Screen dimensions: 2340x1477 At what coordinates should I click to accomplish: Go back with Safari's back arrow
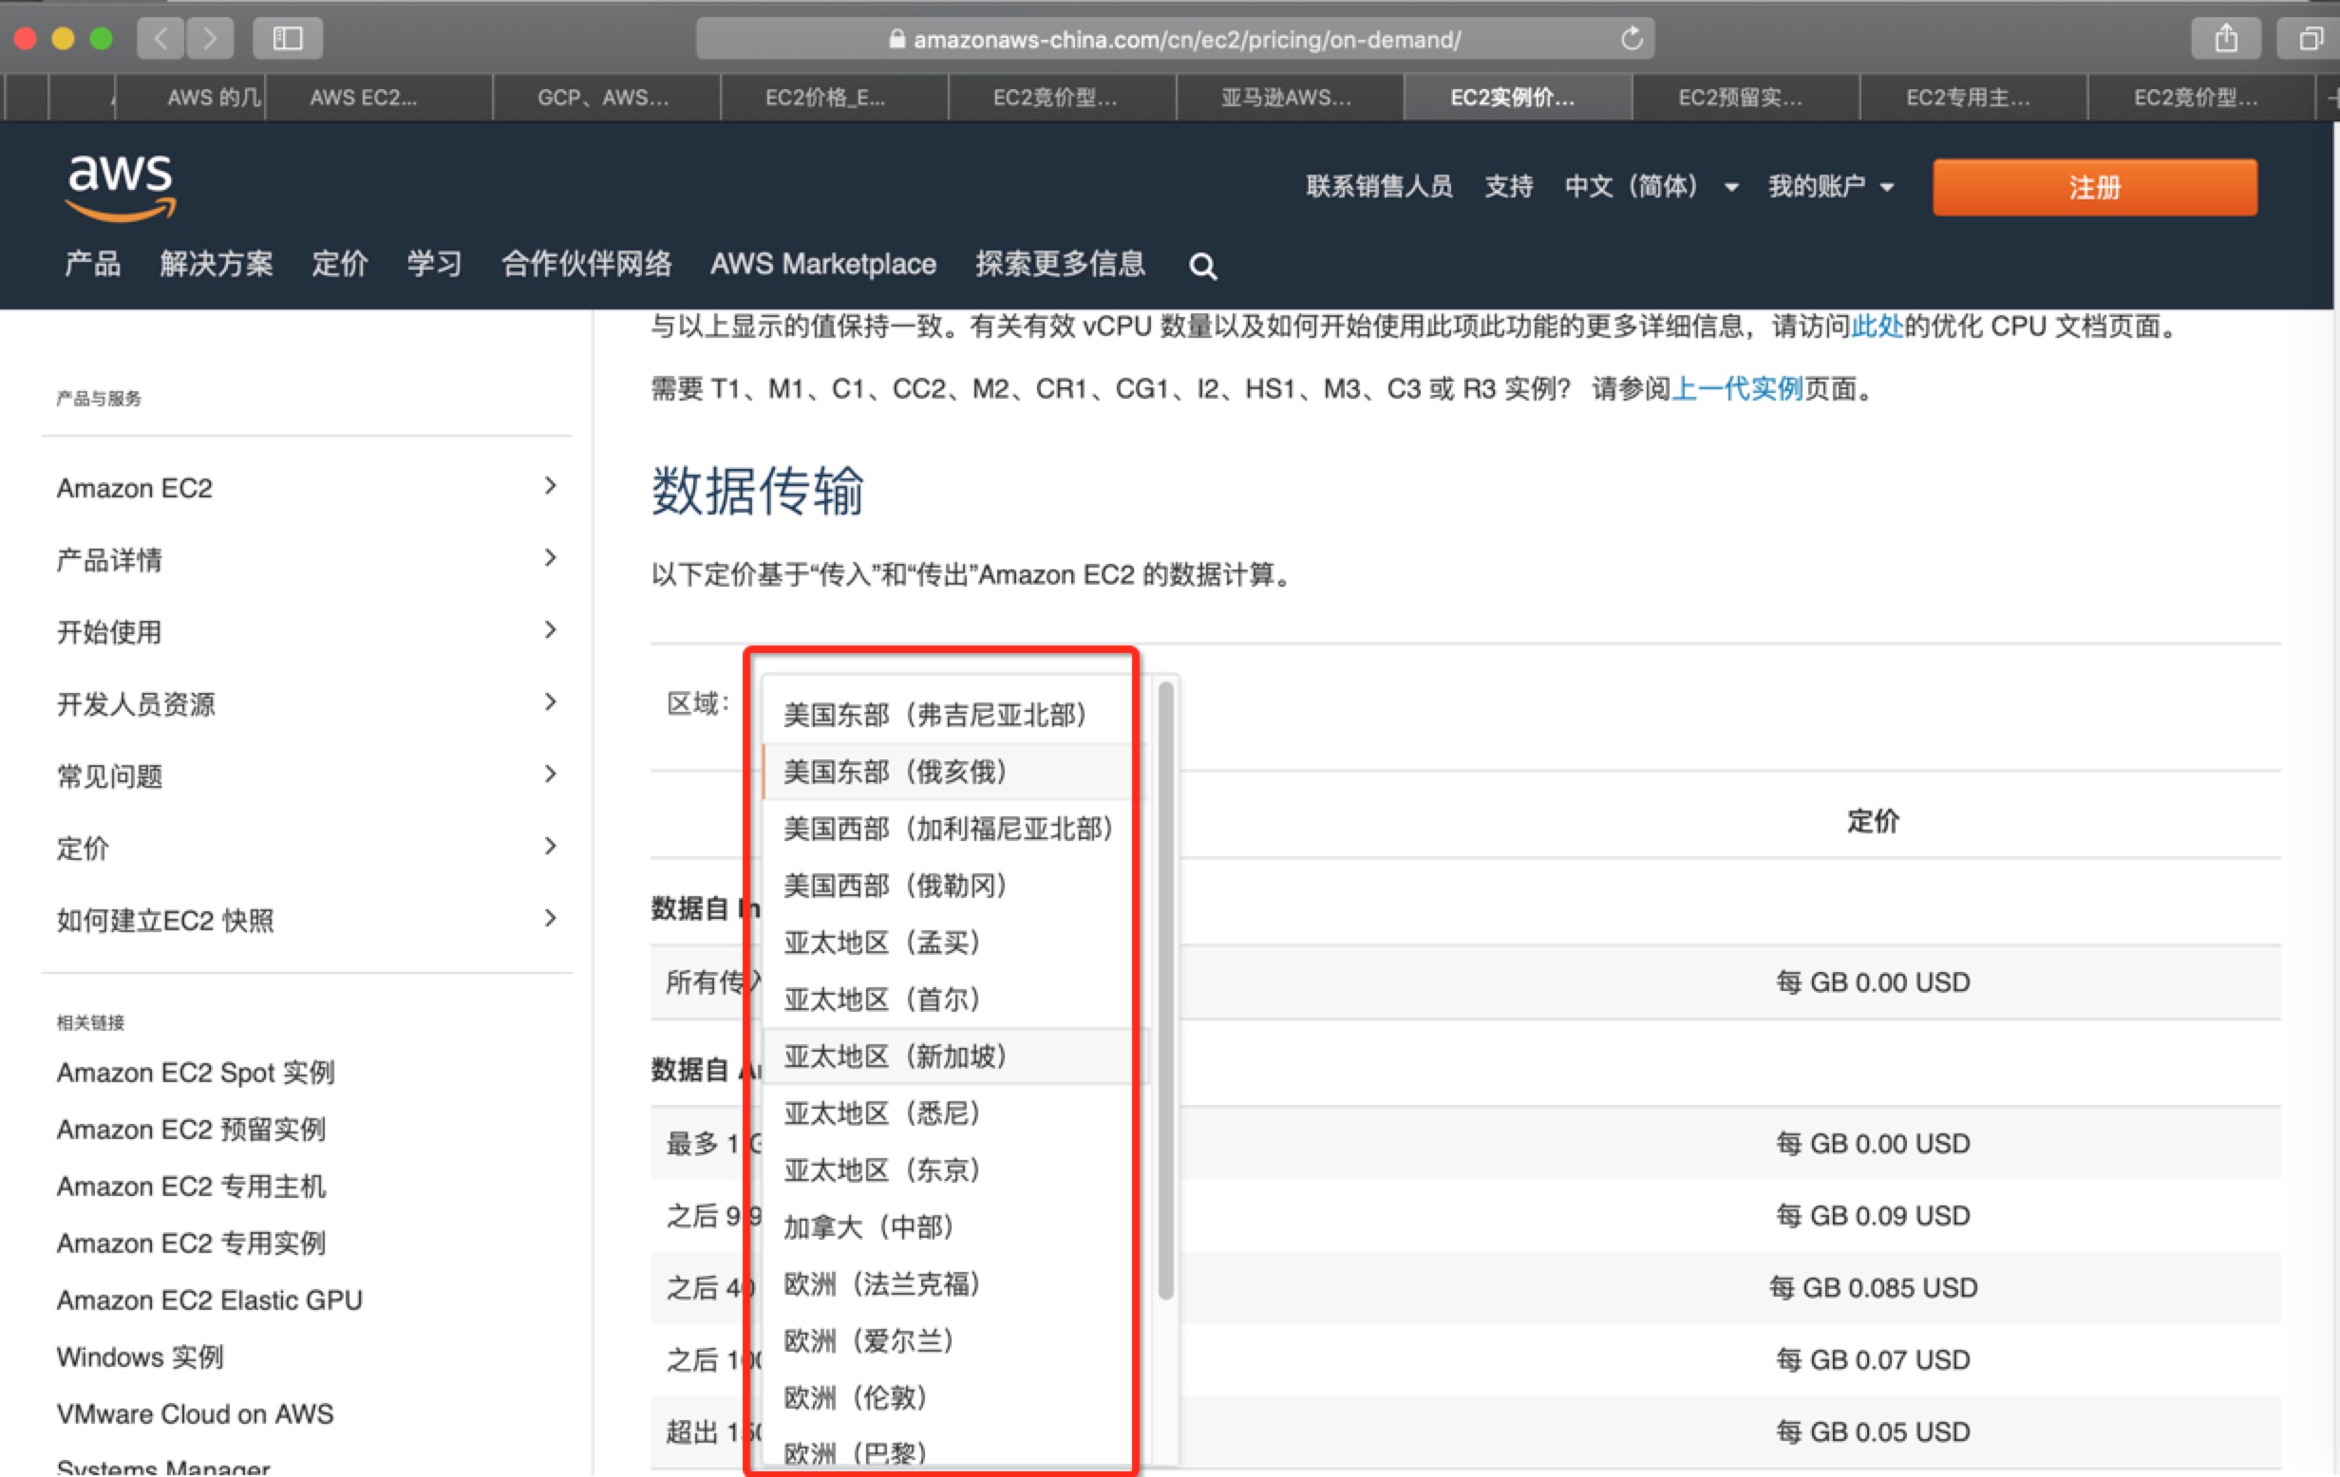pyautogui.click(x=161, y=39)
